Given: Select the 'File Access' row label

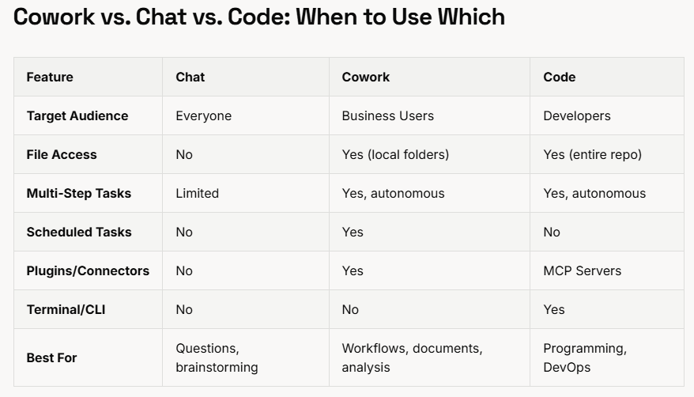Looking at the screenshot, I should (62, 154).
